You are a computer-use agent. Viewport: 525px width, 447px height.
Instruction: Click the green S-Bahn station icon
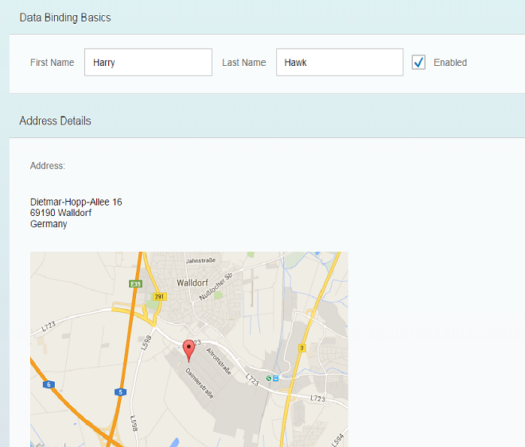268,378
